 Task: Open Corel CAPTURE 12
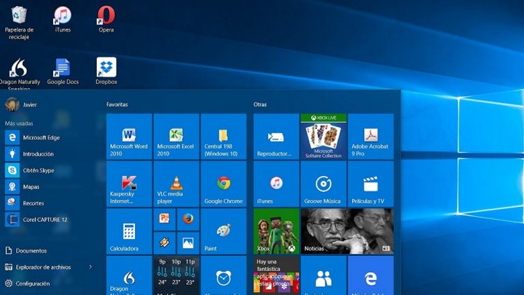[x=50, y=219]
